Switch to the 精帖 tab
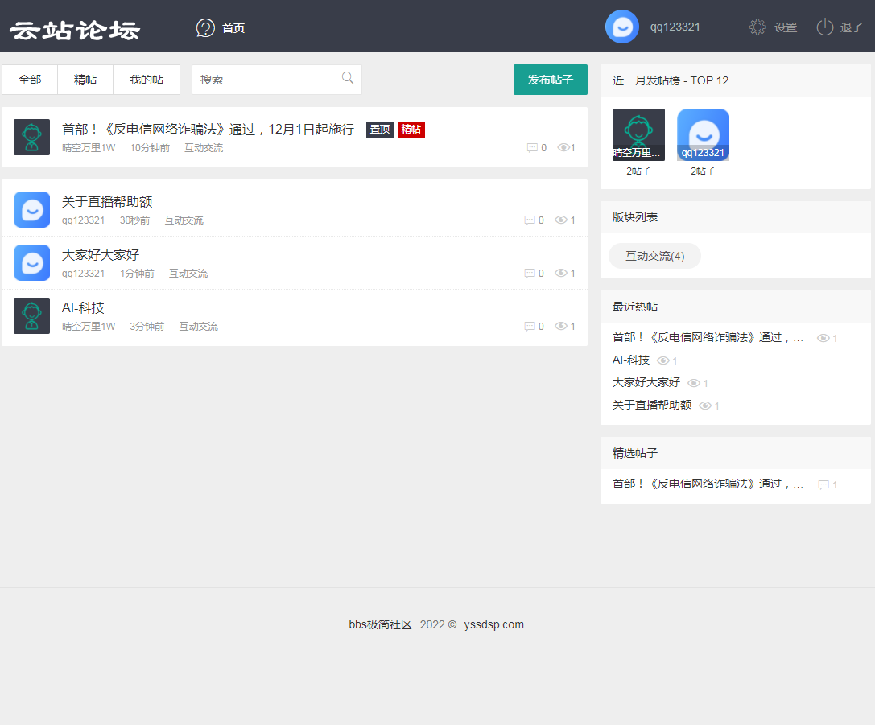875x725 pixels. (85, 80)
